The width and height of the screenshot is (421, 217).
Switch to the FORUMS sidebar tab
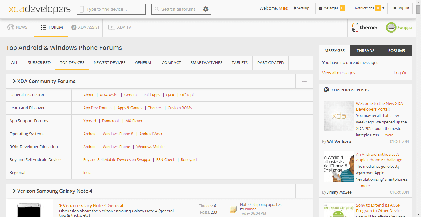click(x=397, y=51)
